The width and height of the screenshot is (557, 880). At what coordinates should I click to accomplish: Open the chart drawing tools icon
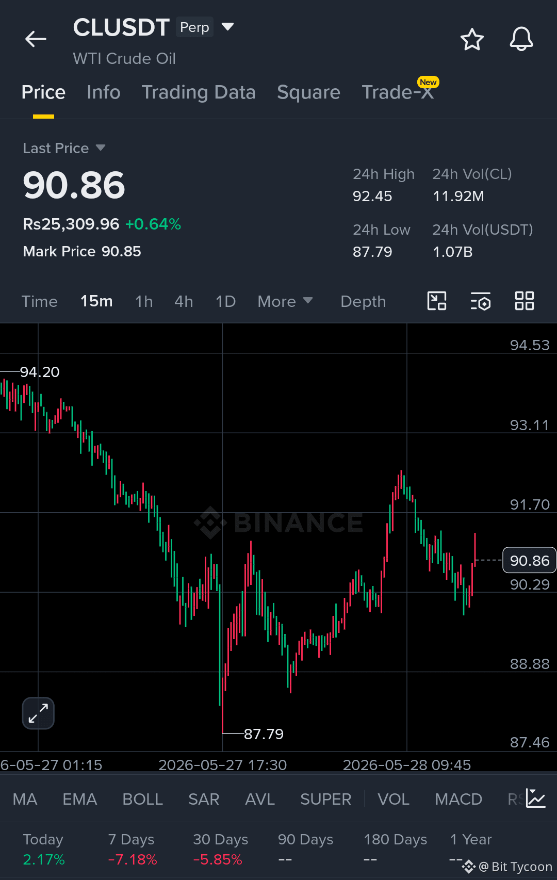coord(437,301)
